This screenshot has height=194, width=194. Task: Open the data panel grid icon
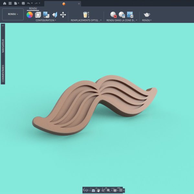pyautogui.click(x=10, y=3)
